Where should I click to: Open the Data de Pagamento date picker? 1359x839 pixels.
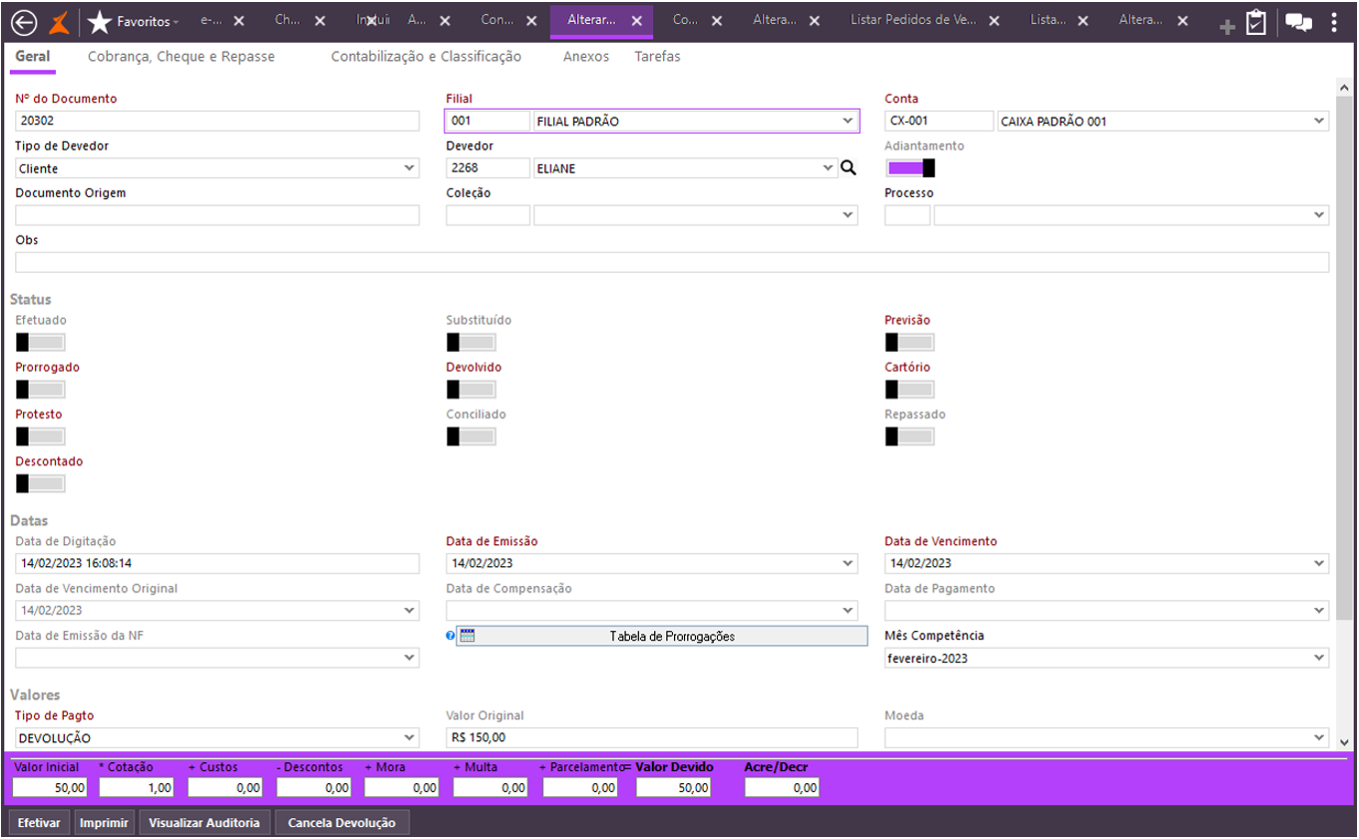click(1320, 611)
